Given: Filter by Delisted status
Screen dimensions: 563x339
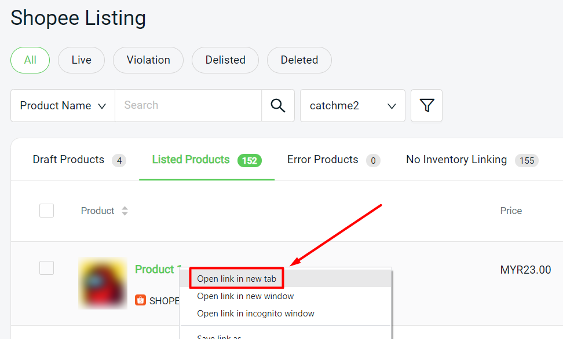Looking at the screenshot, I should (x=225, y=60).
